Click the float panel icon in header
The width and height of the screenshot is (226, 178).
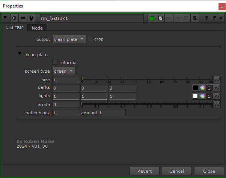214,18
